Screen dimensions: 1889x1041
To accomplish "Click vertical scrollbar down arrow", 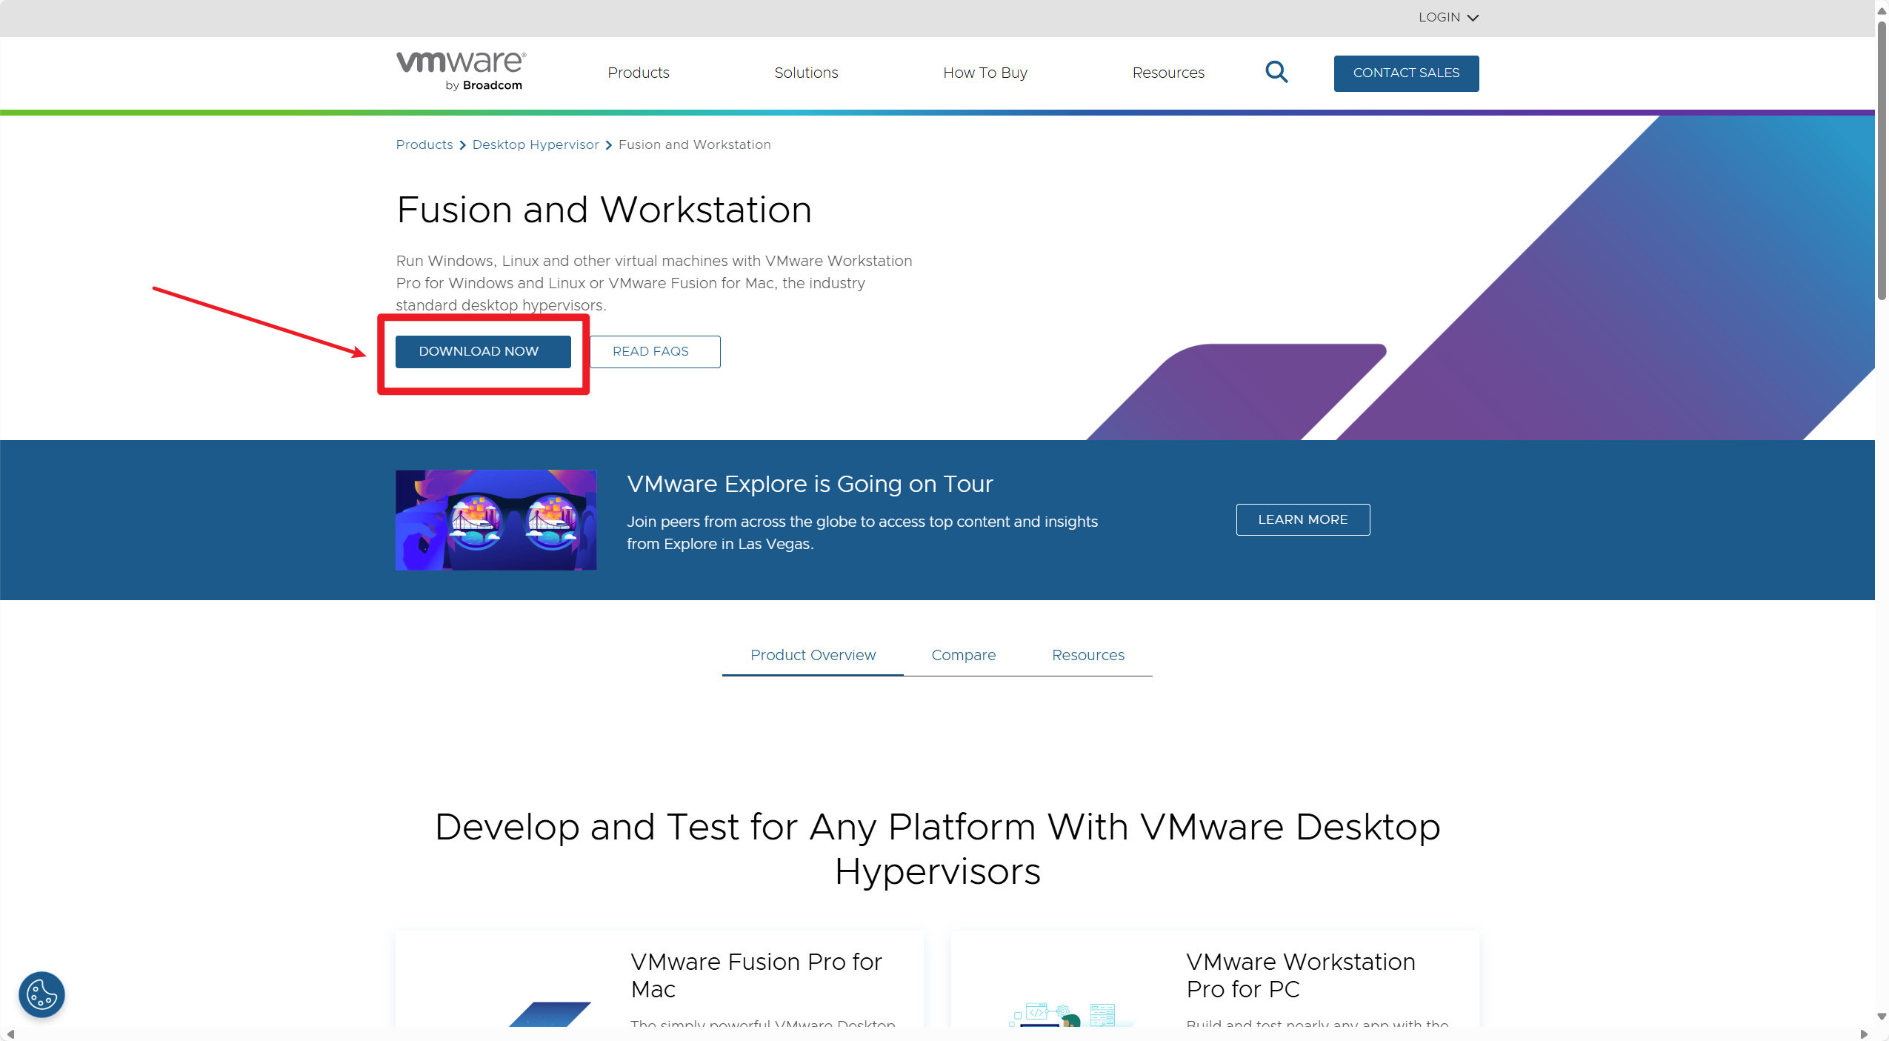I will point(1881,1017).
